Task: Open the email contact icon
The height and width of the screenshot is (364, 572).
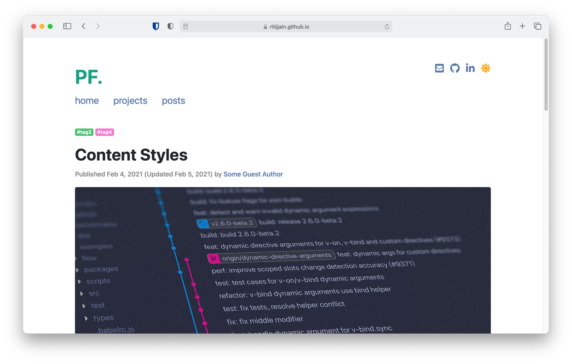Action: click(x=439, y=68)
